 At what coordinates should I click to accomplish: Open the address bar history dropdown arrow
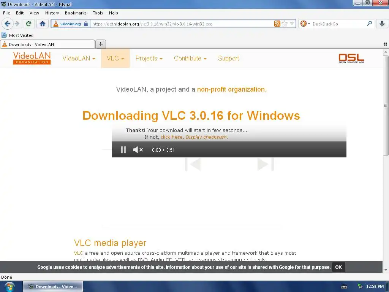coord(292,24)
